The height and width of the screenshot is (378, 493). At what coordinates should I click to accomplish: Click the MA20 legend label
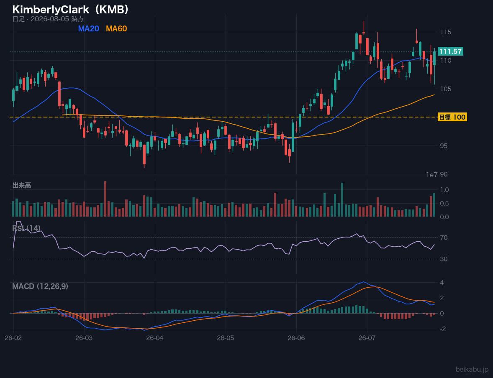[x=88, y=28]
